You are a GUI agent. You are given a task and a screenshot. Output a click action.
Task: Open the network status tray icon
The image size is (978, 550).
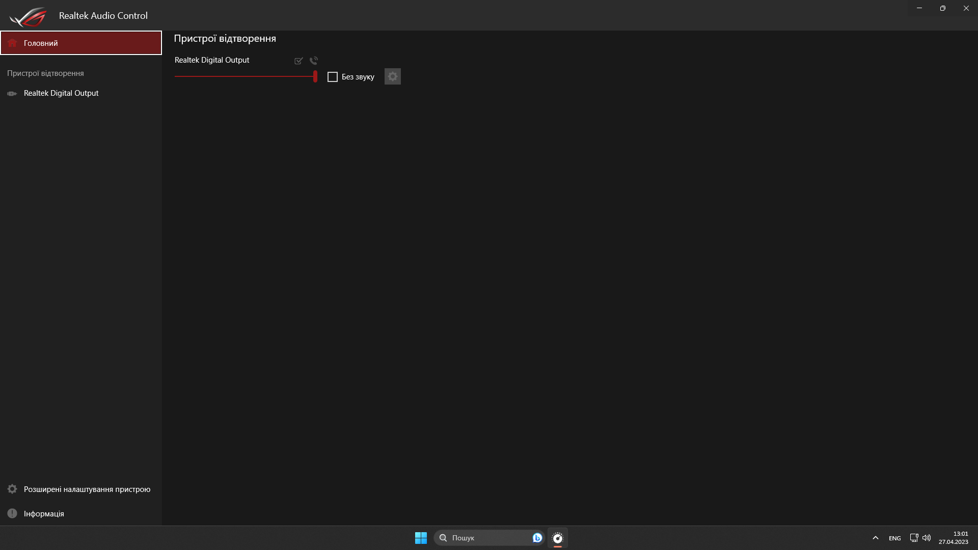click(914, 538)
